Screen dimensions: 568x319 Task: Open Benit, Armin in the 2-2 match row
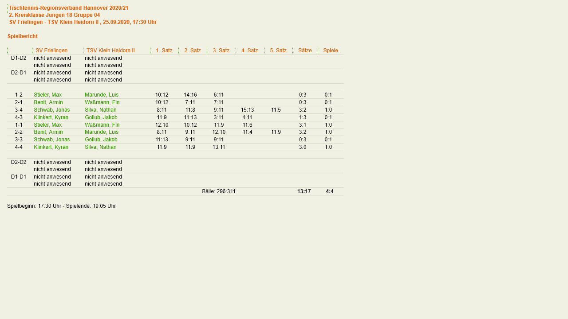[x=48, y=132]
